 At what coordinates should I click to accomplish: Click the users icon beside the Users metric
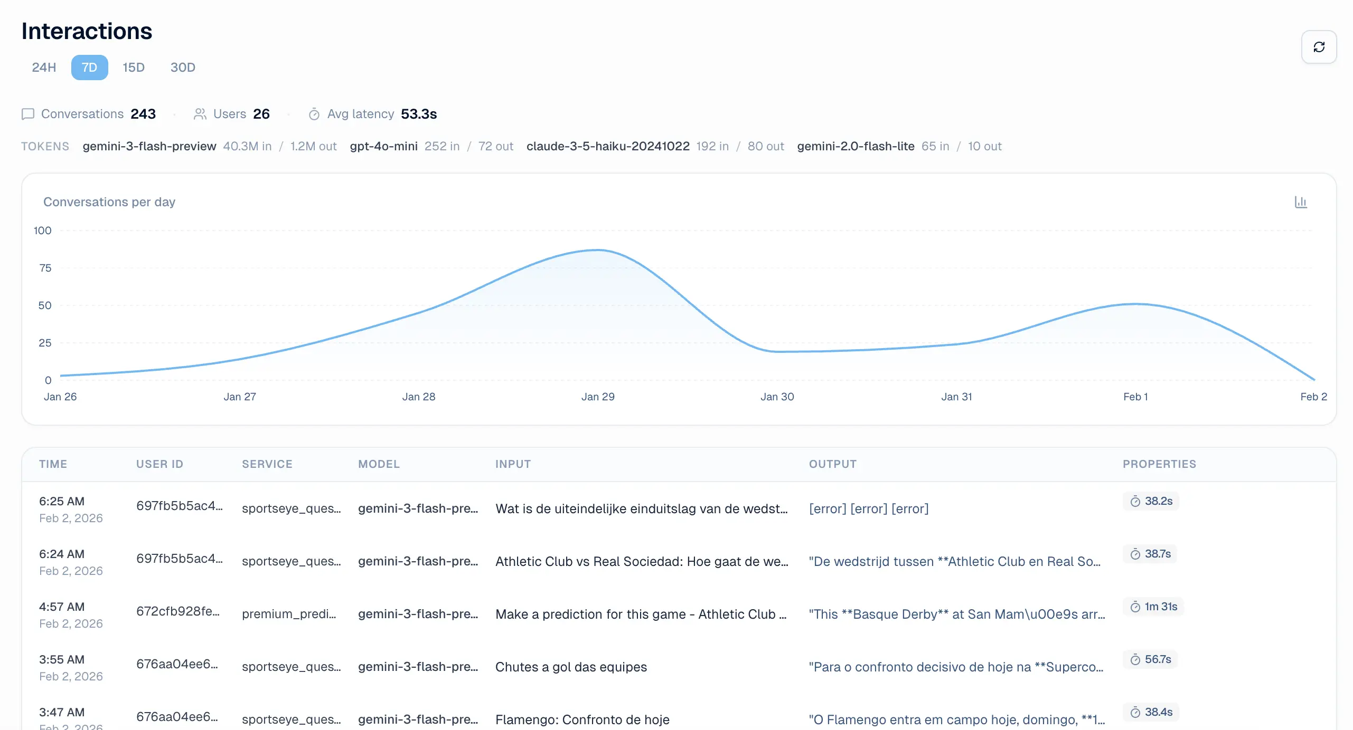click(201, 114)
